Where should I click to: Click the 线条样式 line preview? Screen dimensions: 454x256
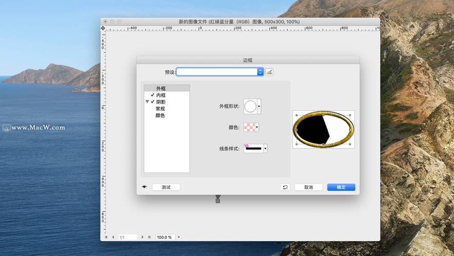point(253,148)
